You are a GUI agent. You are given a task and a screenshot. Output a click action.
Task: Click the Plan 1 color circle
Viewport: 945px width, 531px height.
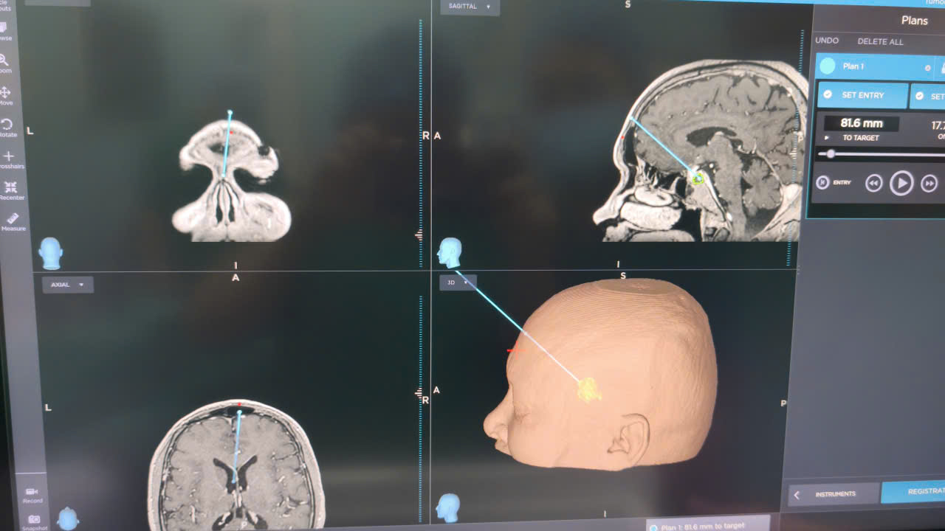[x=828, y=66]
